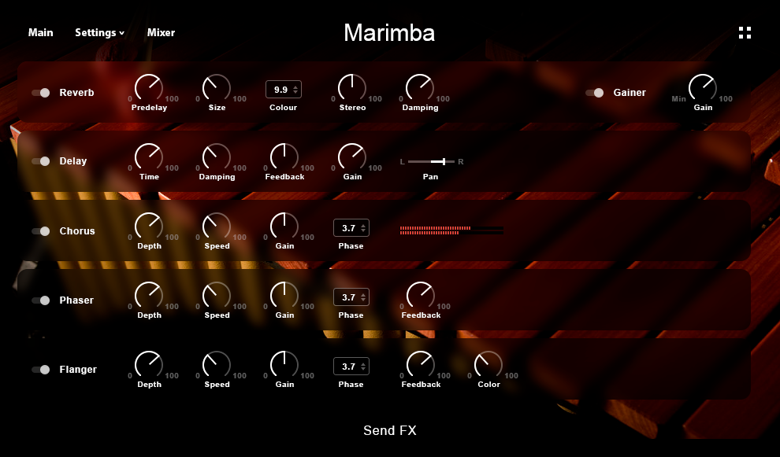Click the Delay Feedback knob
Image resolution: width=780 pixels, height=457 pixels.
click(x=284, y=157)
